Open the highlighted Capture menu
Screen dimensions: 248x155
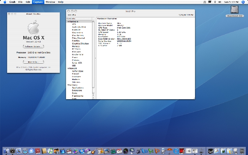(x=38, y=2)
